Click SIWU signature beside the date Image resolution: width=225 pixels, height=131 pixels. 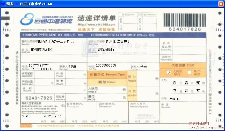[x=26, y=116]
